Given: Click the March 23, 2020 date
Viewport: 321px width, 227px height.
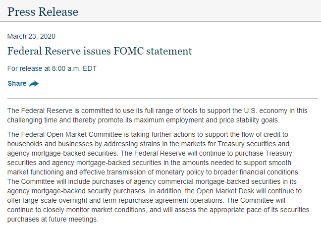Looking at the screenshot, I should [x=31, y=36].
